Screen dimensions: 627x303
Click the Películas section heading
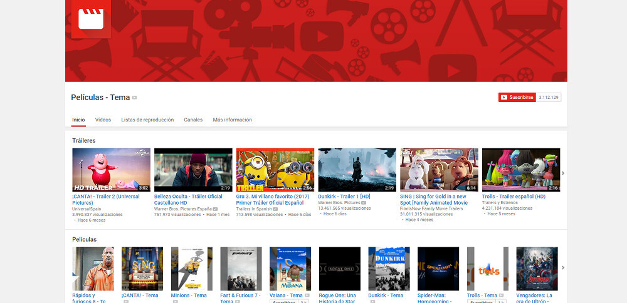[85, 240]
